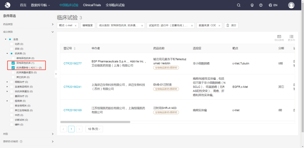Image resolution: width=304 pixels, height=148 pixels.
Task: Click the site logo icon
Action: [x=8, y=5]
